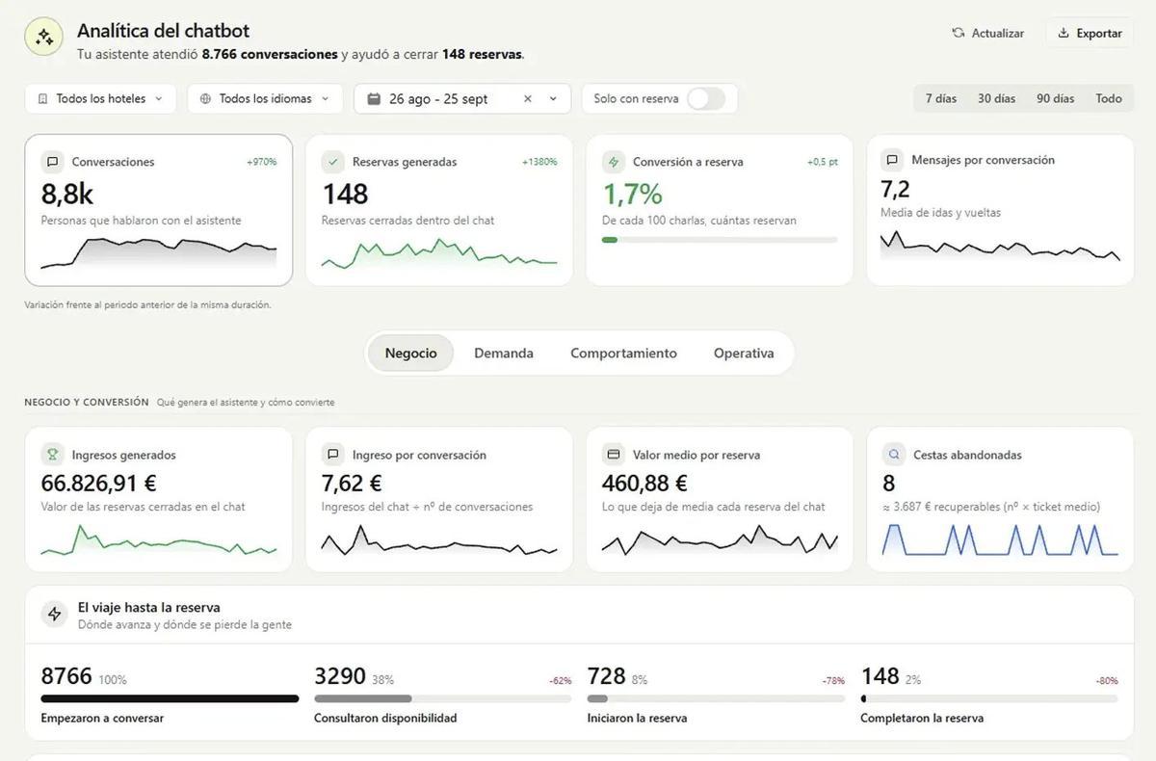Click the 8,8k conversations value
This screenshot has height=761, width=1156.
(x=67, y=194)
